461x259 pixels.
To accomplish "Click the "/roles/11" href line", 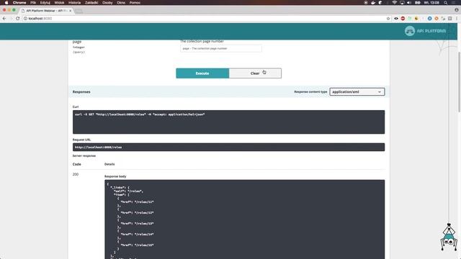I will coord(137,202).
